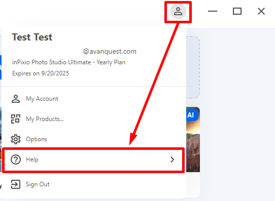
Task: Click the @avanquest.com email address
Action: (x=110, y=52)
